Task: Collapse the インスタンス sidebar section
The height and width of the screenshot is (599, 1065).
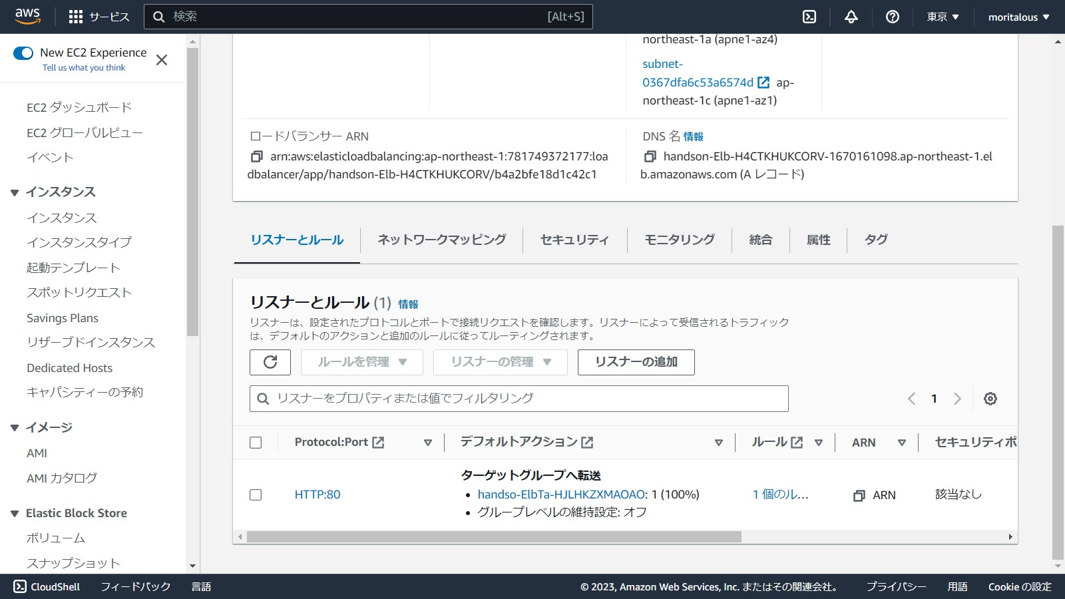Action: pyautogui.click(x=15, y=192)
